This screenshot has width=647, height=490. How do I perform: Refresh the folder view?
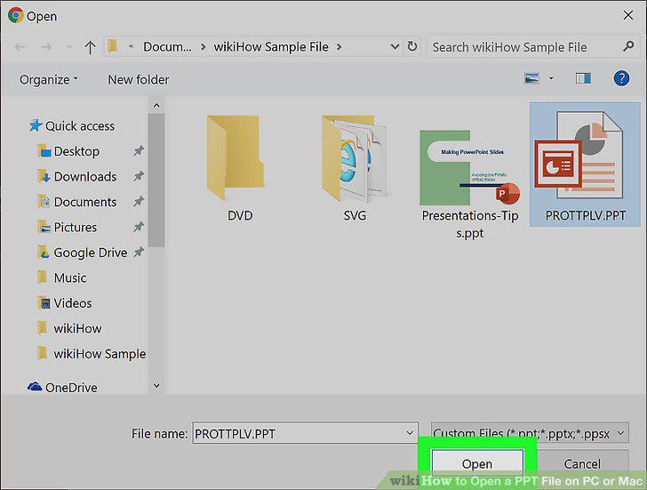click(411, 46)
